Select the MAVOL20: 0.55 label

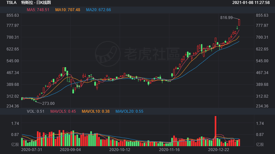click(x=129, y=111)
